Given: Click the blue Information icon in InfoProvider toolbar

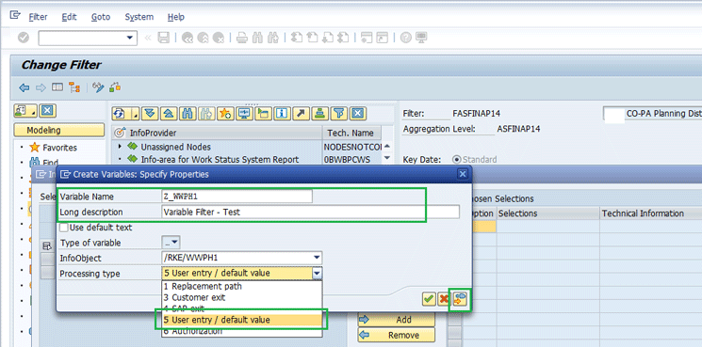Looking at the screenshot, I should click(x=281, y=114).
